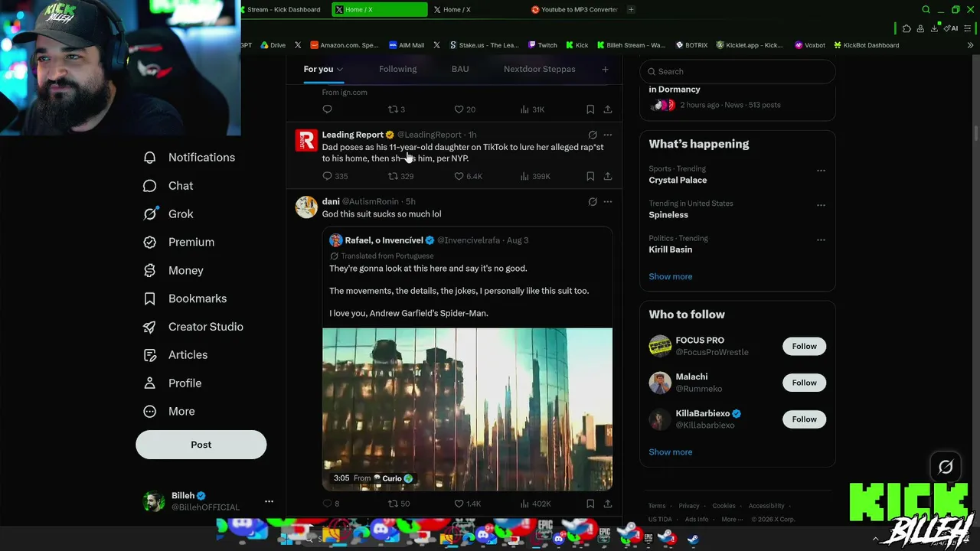Ask Grok about dani's post
This screenshot has height=551, width=980.
pos(593,202)
